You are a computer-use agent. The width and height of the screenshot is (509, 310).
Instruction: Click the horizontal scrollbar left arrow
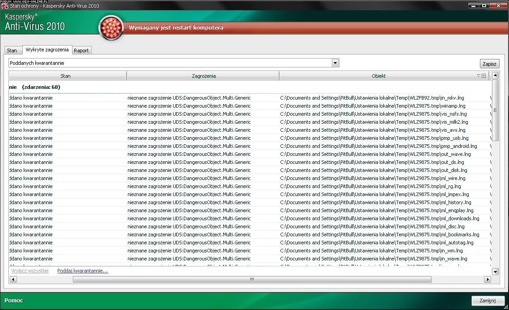click(x=13, y=279)
